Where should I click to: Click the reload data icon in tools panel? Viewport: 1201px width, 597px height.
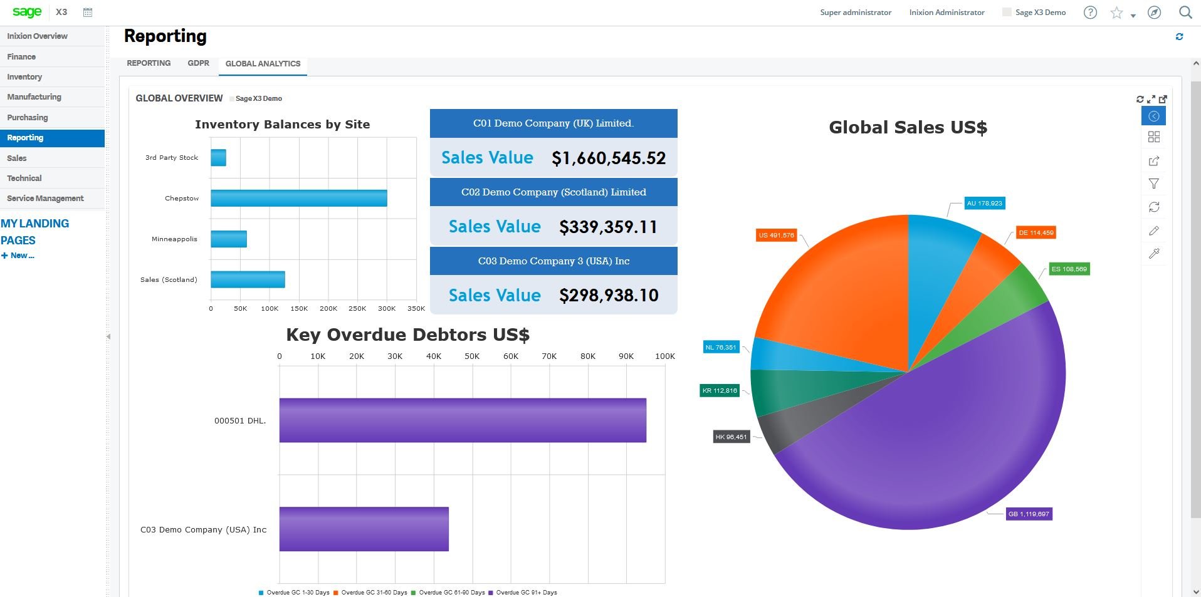pos(1153,207)
